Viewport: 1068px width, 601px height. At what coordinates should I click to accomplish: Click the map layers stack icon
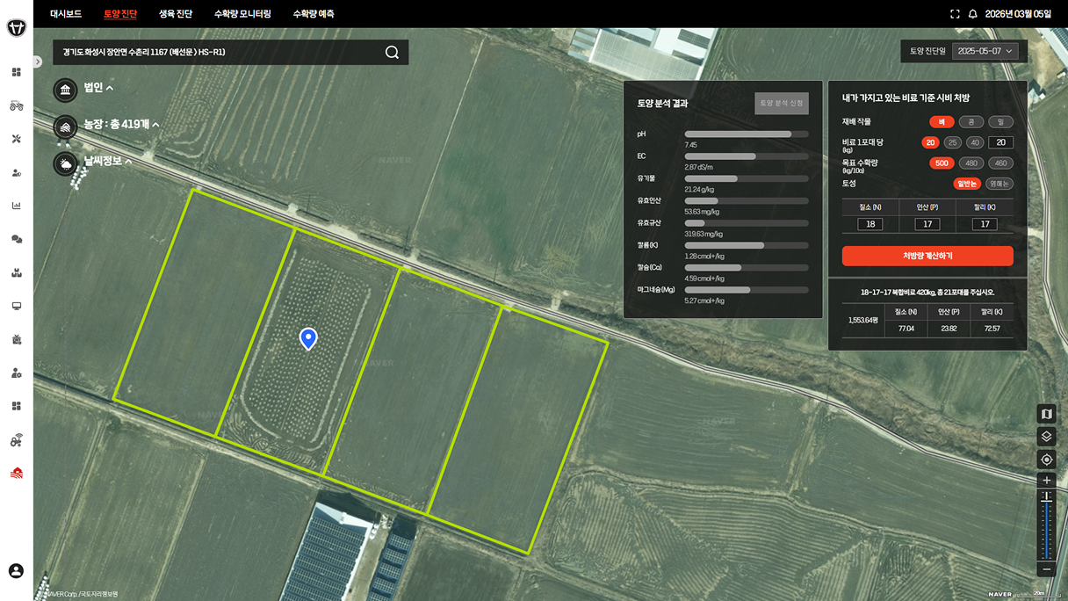(x=1046, y=437)
